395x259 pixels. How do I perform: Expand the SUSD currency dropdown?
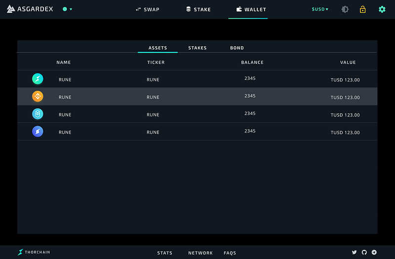pyautogui.click(x=320, y=9)
